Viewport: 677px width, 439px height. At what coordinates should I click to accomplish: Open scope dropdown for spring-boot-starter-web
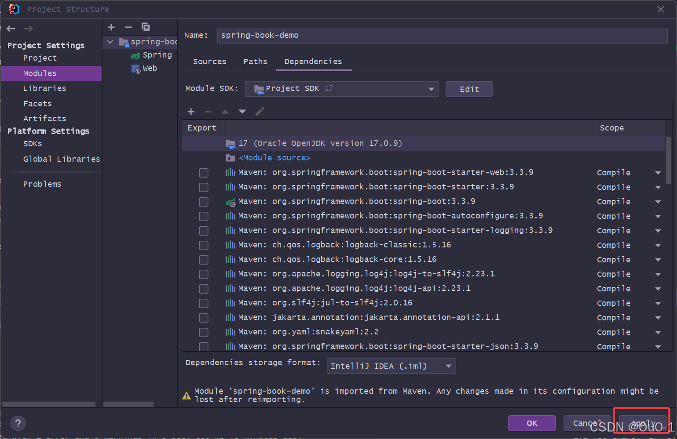(658, 173)
